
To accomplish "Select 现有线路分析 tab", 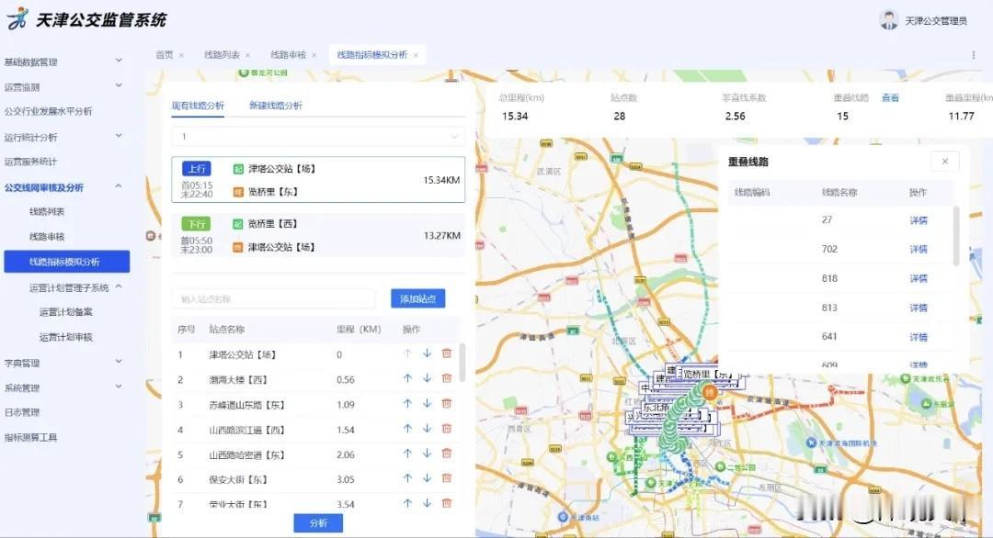I will tap(198, 106).
